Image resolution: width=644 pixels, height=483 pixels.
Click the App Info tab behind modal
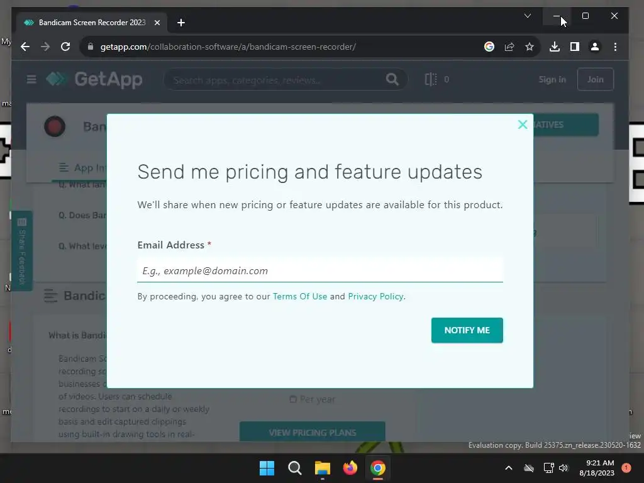point(82,167)
